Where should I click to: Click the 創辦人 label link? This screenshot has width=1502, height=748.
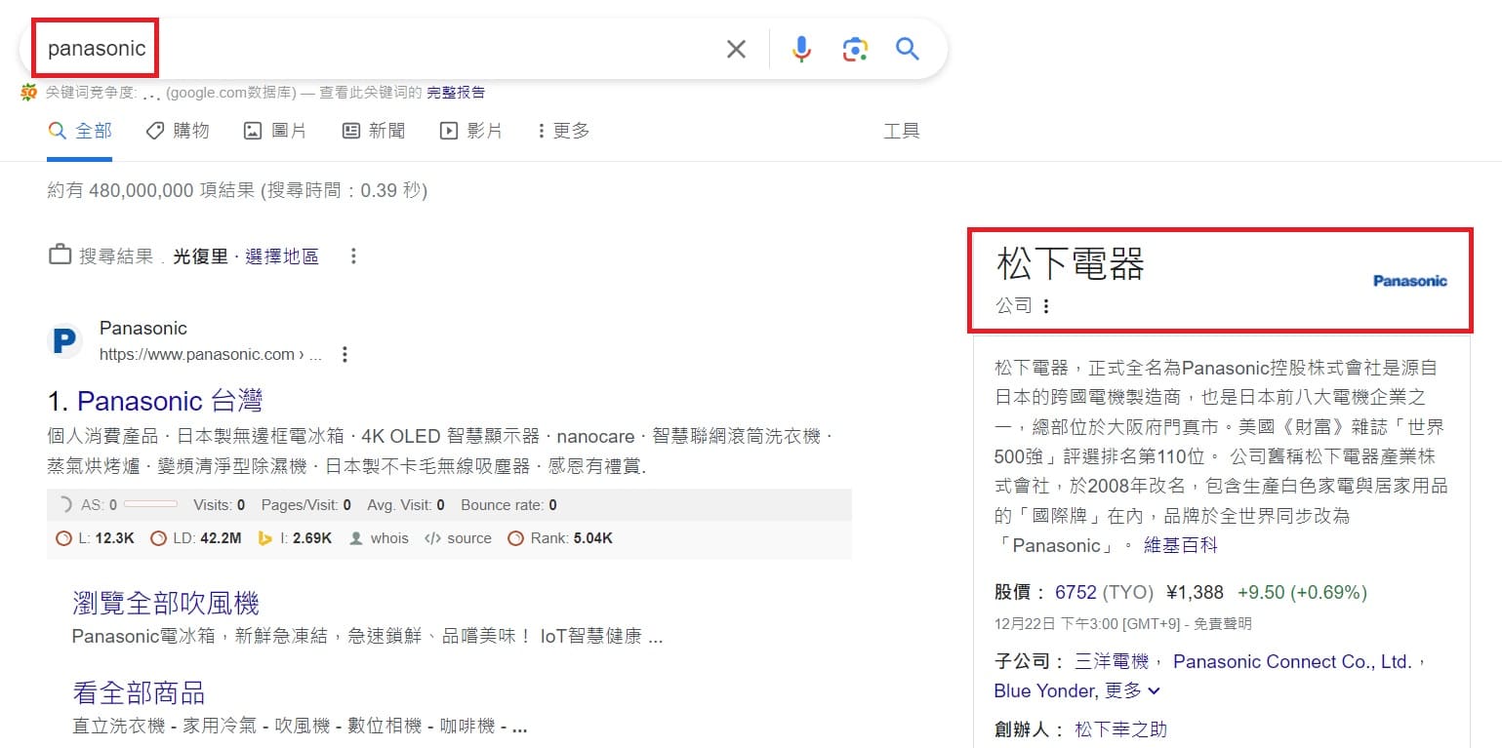coord(1022,729)
